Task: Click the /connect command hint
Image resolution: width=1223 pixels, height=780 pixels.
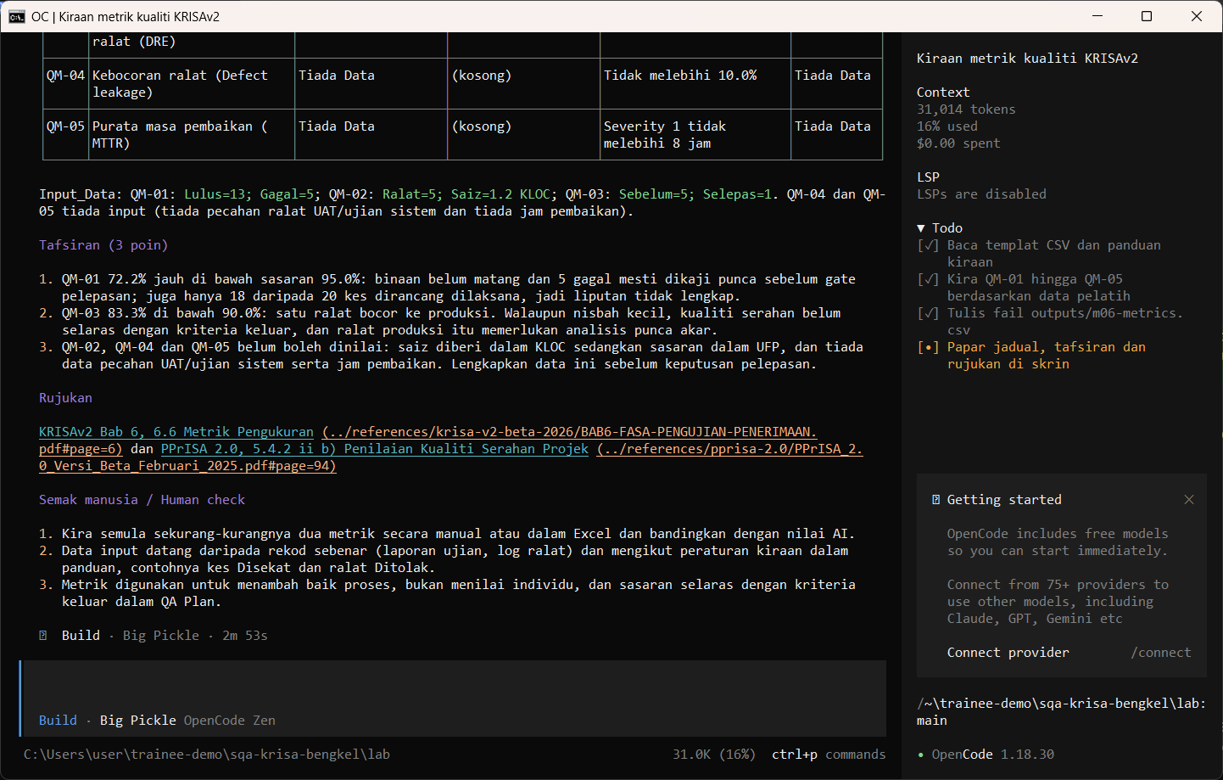Action: pyautogui.click(x=1160, y=653)
